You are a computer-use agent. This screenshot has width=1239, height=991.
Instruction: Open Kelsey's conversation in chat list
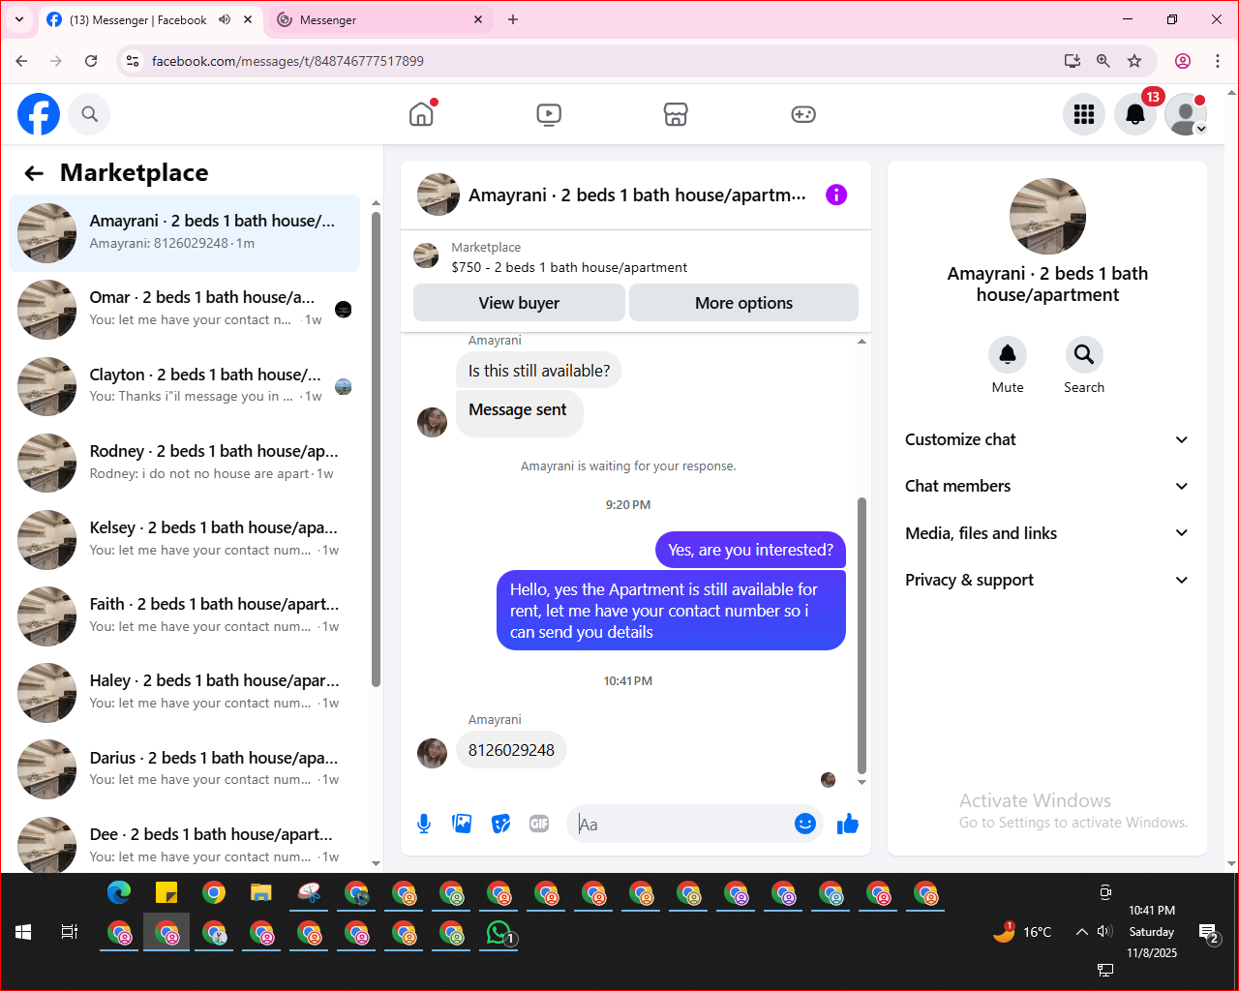[185, 539]
